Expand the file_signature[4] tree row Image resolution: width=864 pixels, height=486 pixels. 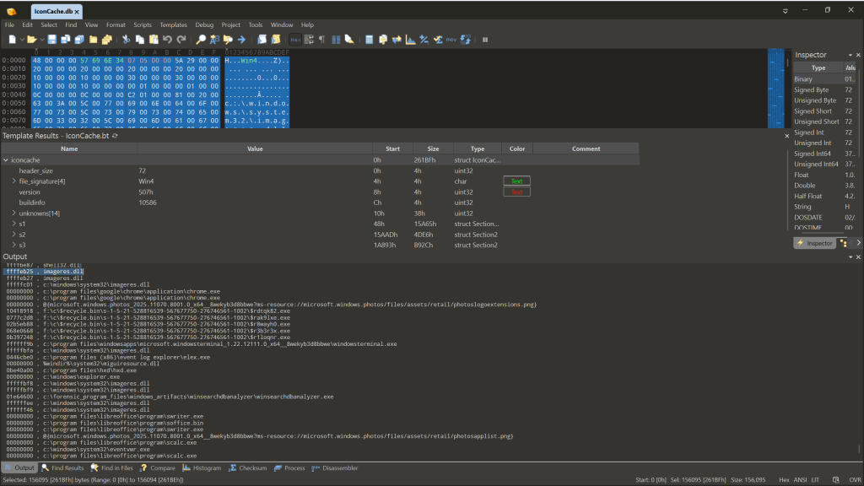tap(13, 181)
